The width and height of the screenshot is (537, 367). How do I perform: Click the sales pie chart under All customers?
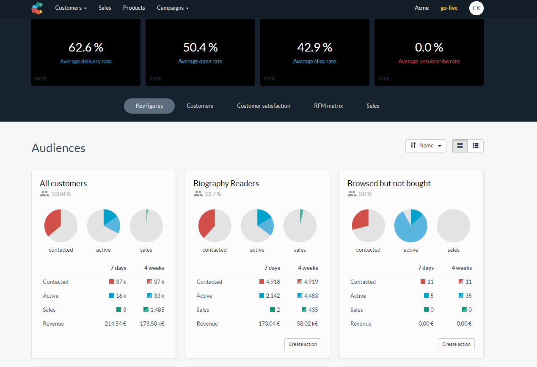[146, 225]
